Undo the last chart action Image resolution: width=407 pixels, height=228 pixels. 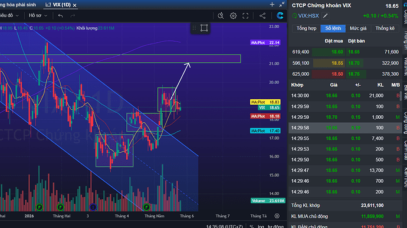[61, 16]
